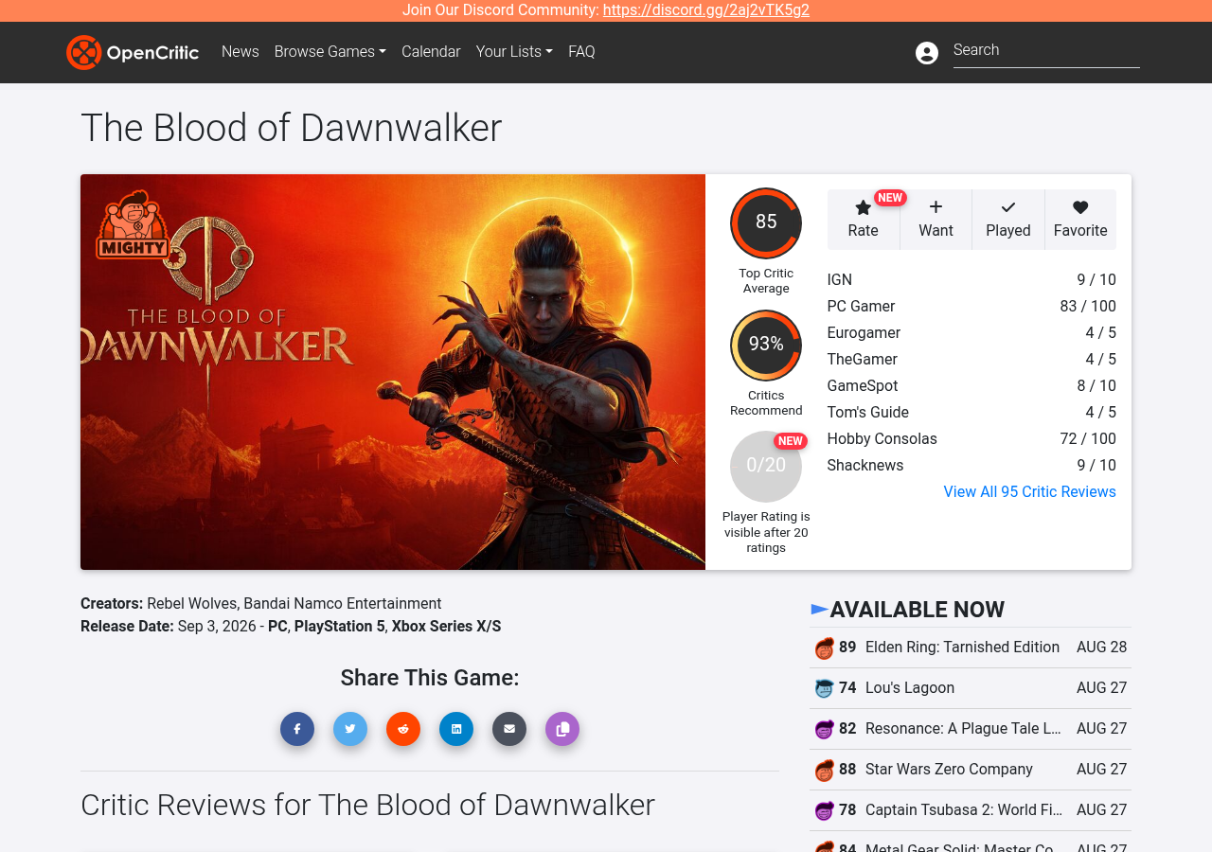This screenshot has width=1212, height=852.
Task: Click the Rebel Wolves creator text
Action: [193, 604]
